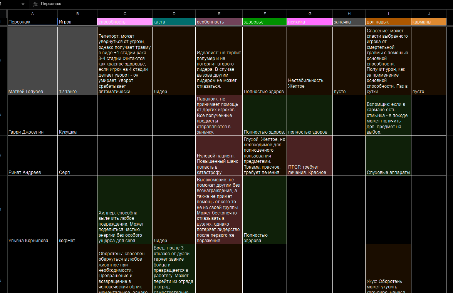Click the Персонаж header cell

pyautogui.click(x=32, y=22)
